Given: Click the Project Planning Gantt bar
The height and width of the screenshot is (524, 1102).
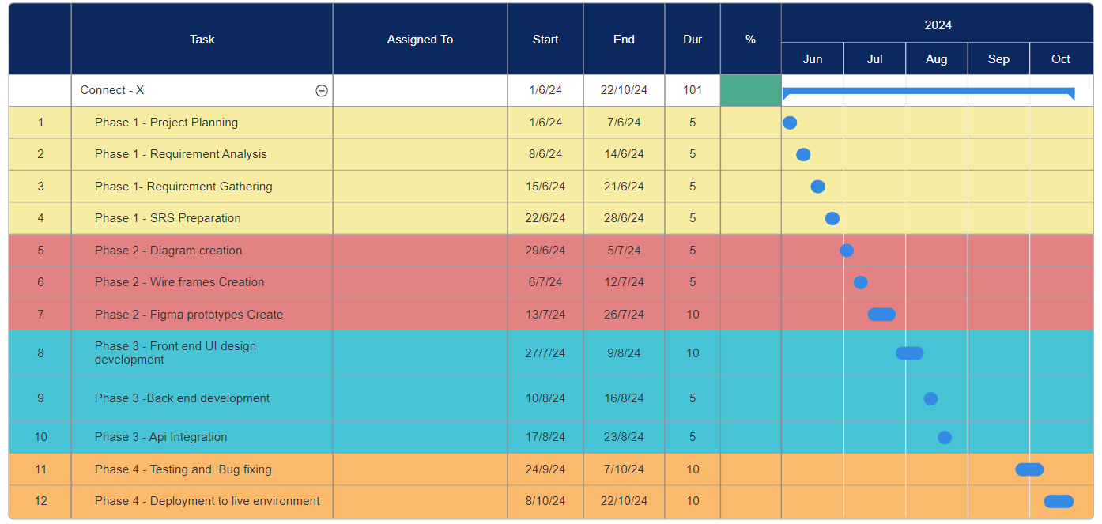Looking at the screenshot, I should (790, 123).
